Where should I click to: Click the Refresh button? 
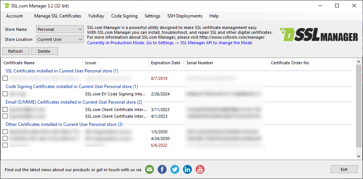[16, 51]
